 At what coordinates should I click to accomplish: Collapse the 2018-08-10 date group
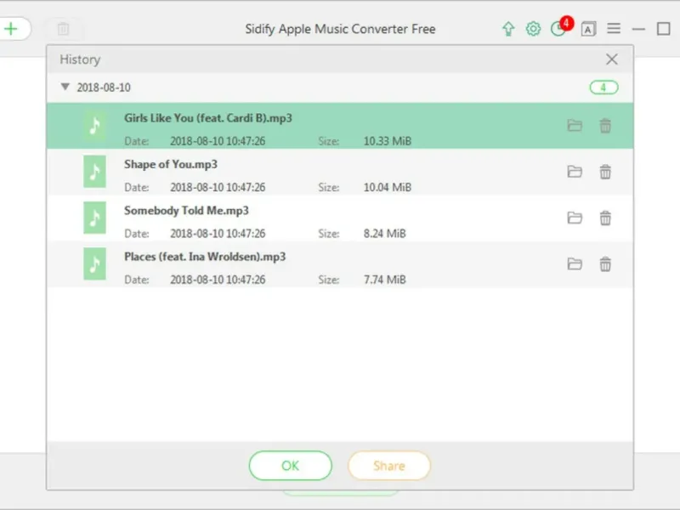tap(65, 87)
